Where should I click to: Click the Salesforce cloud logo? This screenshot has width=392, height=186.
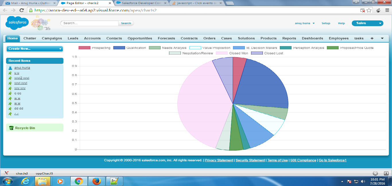coord(17,23)
